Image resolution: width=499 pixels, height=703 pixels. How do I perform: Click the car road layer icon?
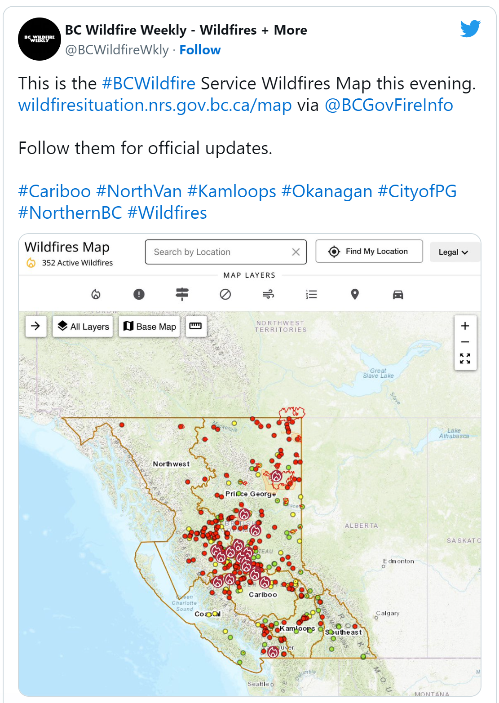[x=397, y=294]
